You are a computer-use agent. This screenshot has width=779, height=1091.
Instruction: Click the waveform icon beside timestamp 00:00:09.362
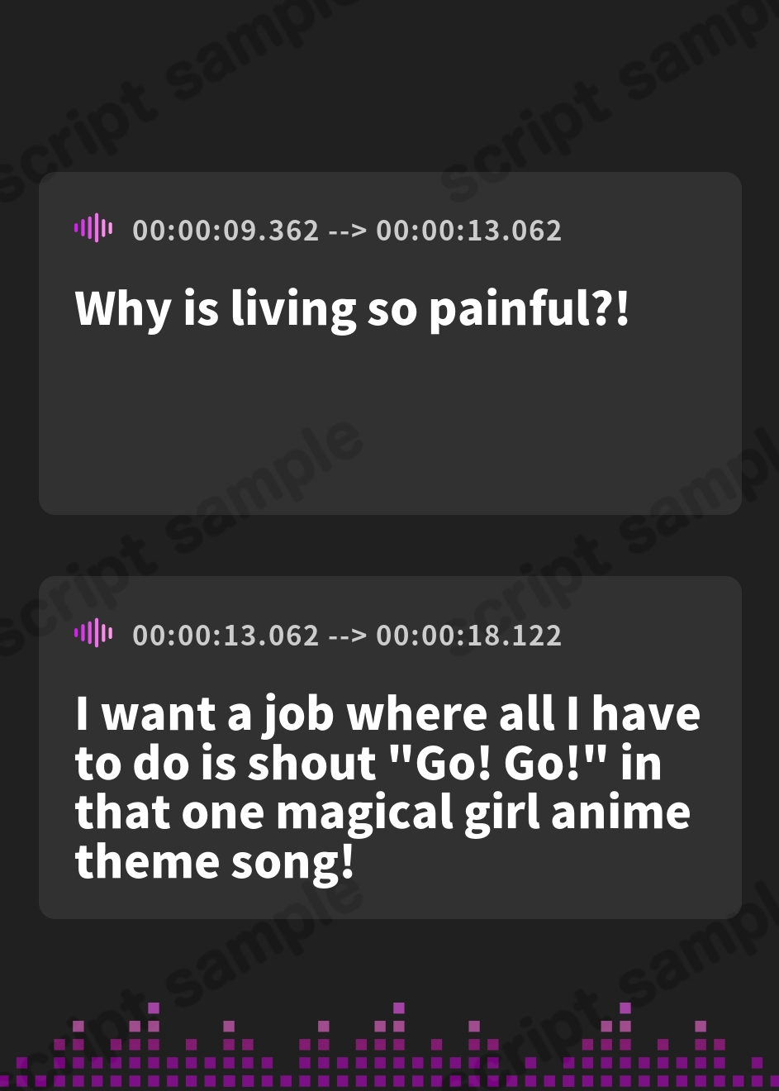pyautogui.click(x=93, y=227)
